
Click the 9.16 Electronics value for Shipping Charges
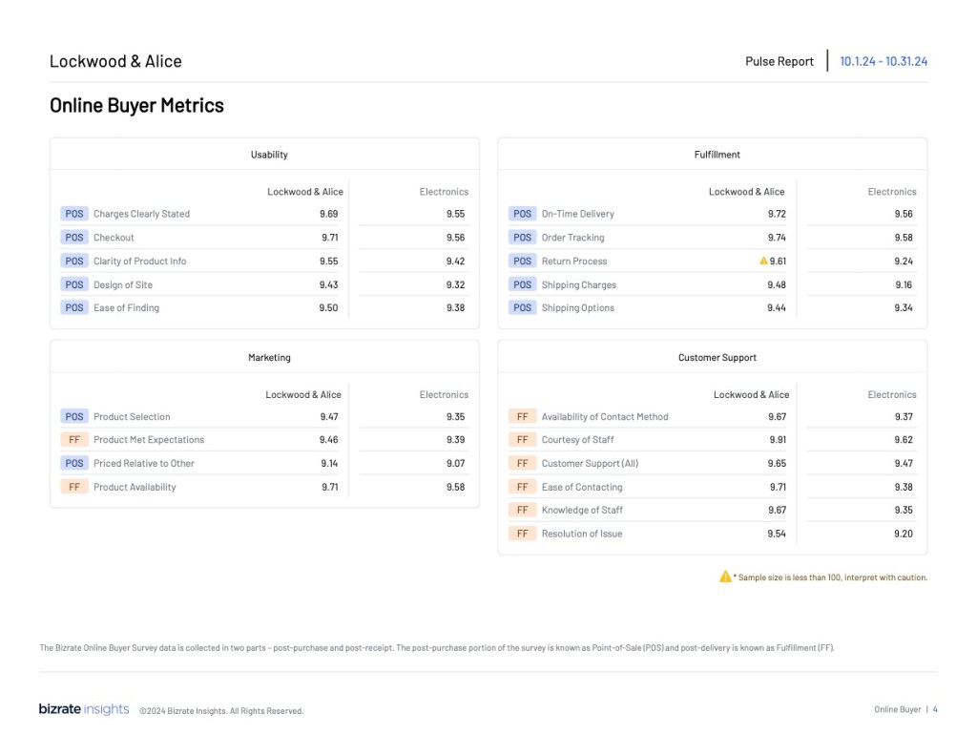tap(904, 285)
